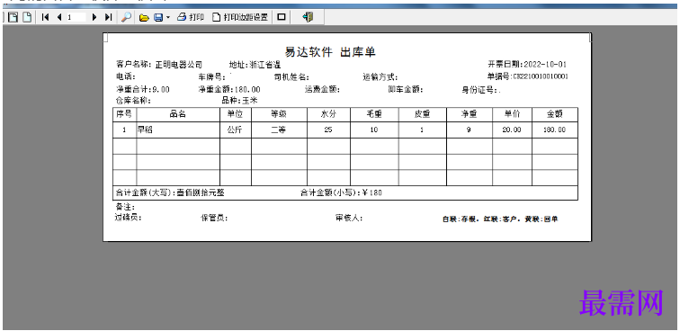Click the 电话 label
Viewport: 680px width, 331px height.
pyautogui.click(x=125, y=76)
